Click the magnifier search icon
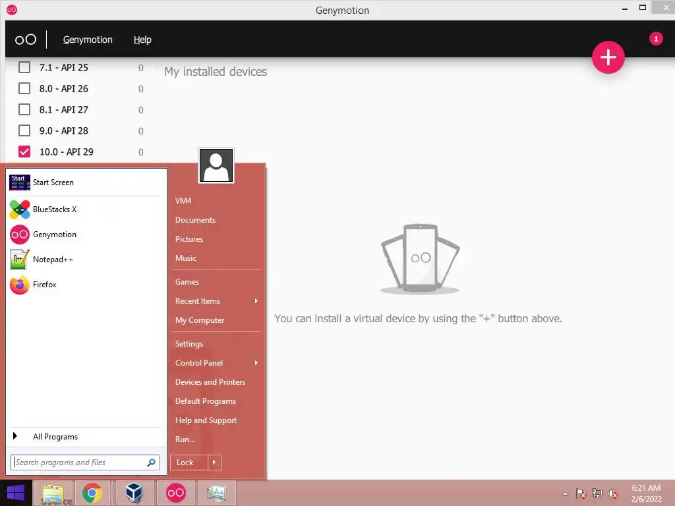Screen dimensions: 675x506 coord(151,463)
